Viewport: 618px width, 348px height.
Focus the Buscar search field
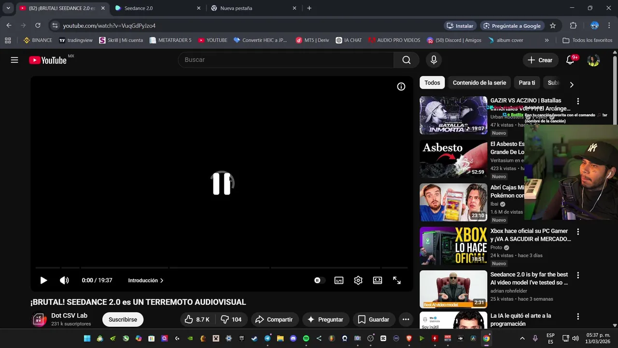[x=286, y=60]
